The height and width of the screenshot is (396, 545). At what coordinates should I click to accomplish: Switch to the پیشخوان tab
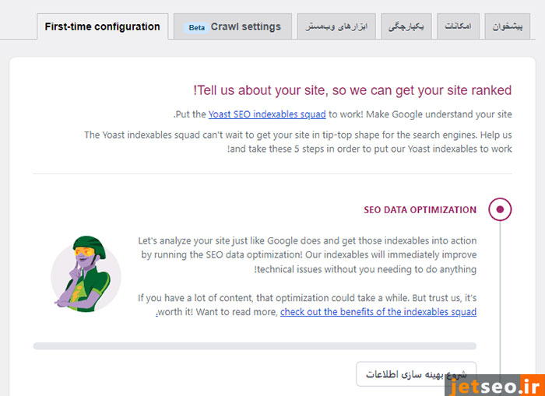point(508,27)
